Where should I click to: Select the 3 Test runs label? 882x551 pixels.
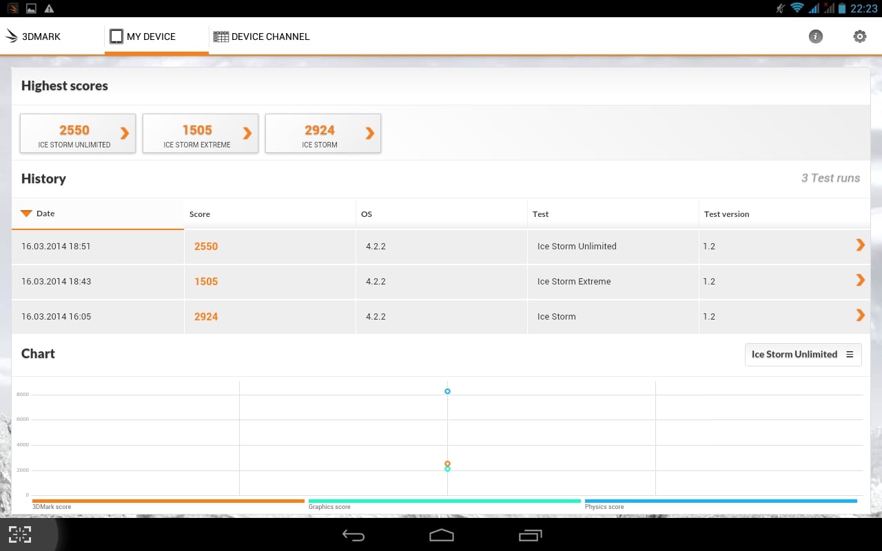point(830,178)
